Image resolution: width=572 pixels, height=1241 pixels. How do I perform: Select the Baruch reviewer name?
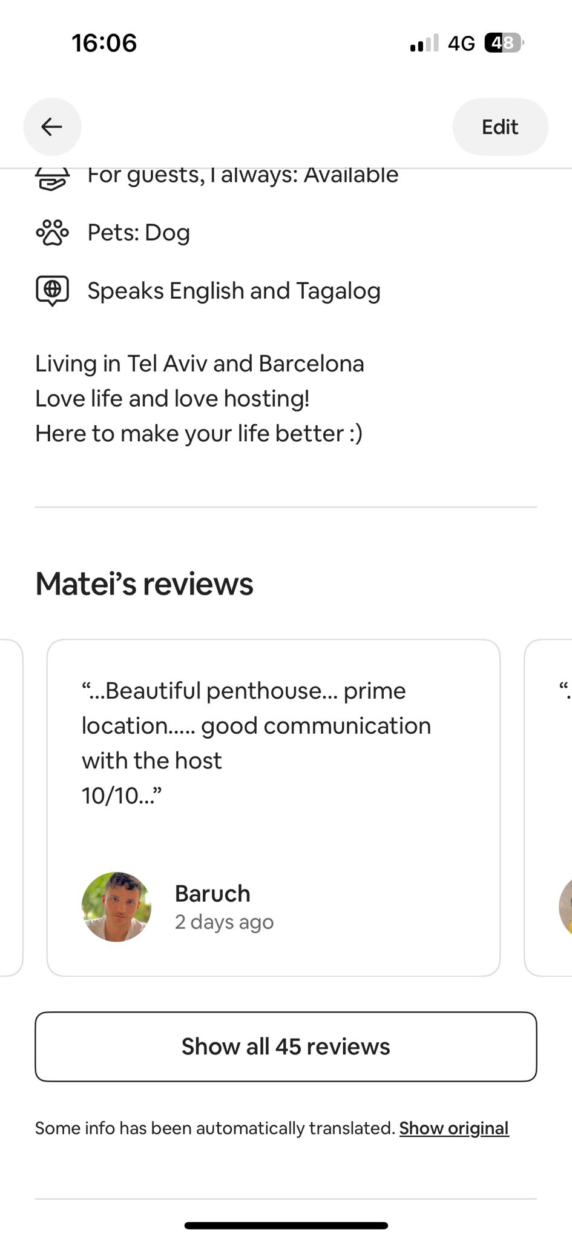coord(212,894)
